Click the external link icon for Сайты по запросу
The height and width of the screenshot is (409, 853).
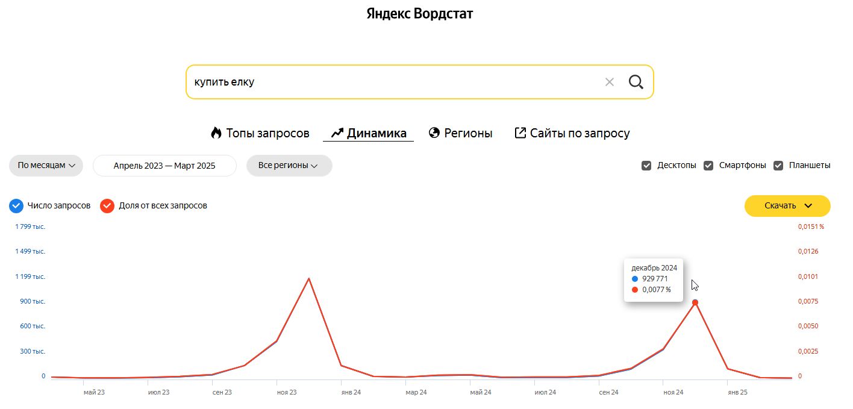pos(520,133)
